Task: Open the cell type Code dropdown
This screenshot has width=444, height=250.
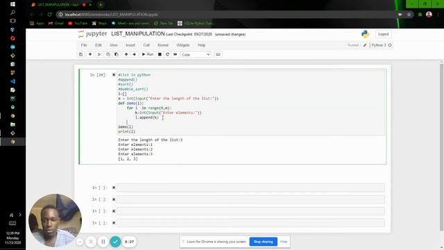Action: [196, 55]
